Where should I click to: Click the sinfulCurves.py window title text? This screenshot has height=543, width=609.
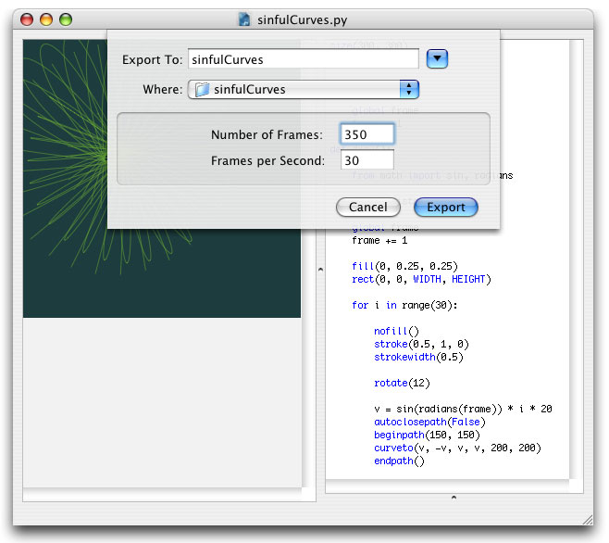302,19
